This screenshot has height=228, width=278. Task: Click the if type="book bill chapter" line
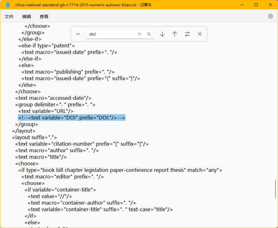[x=120, y=170]
